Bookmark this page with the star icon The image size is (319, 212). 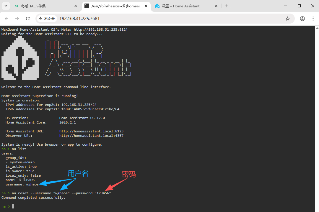[288, 19]
